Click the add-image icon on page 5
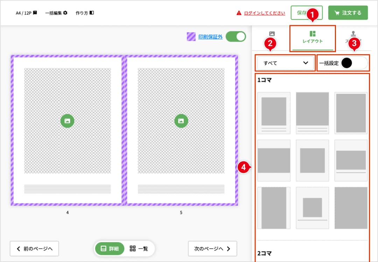Viewport: 378px width, 262px height. 181,121
